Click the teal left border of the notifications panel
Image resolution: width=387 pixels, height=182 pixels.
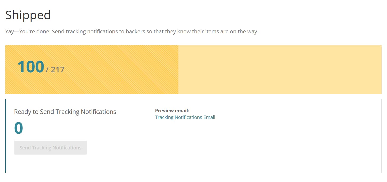(6, 136)
